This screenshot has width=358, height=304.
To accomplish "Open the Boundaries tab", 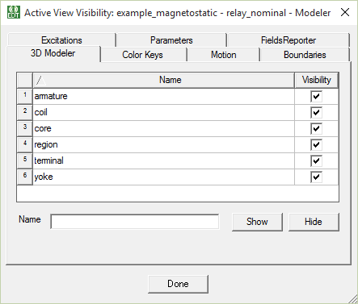I will 305,55.
